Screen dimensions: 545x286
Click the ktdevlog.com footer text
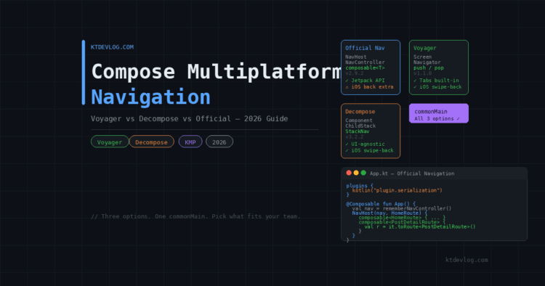467,260
